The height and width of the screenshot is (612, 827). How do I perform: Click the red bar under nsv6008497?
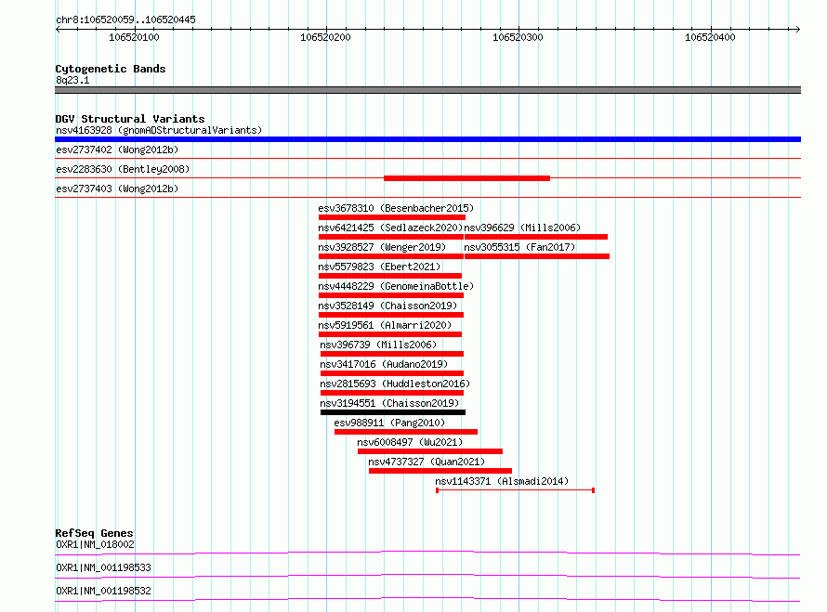click(430, 451)
